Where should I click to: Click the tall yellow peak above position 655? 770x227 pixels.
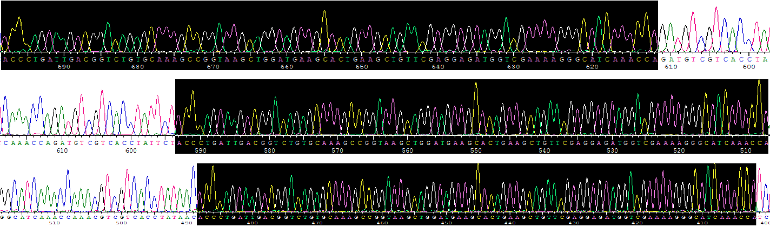(x=324, y=13)
